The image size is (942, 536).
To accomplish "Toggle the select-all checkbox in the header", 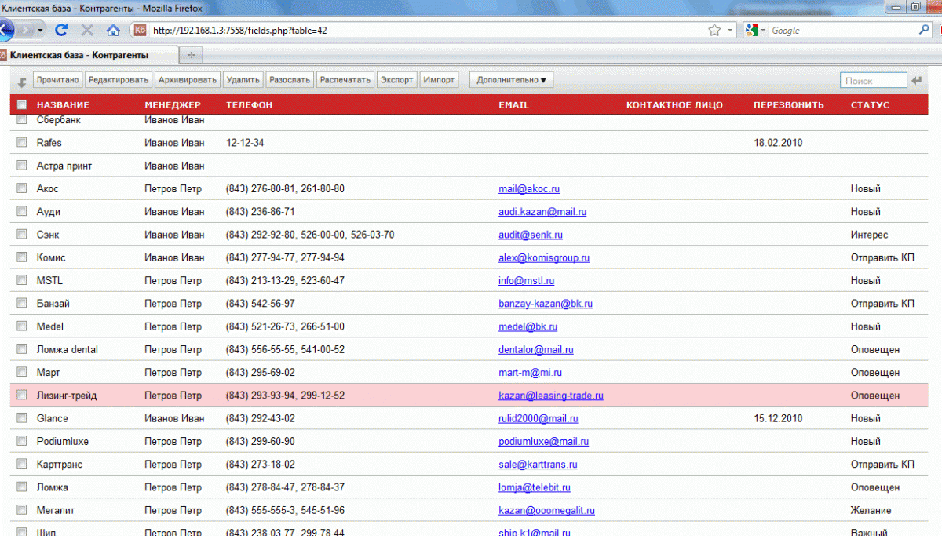I will (22, 104).
